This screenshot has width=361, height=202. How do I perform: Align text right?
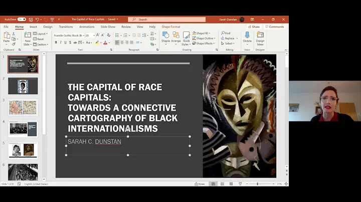(127, 42)
